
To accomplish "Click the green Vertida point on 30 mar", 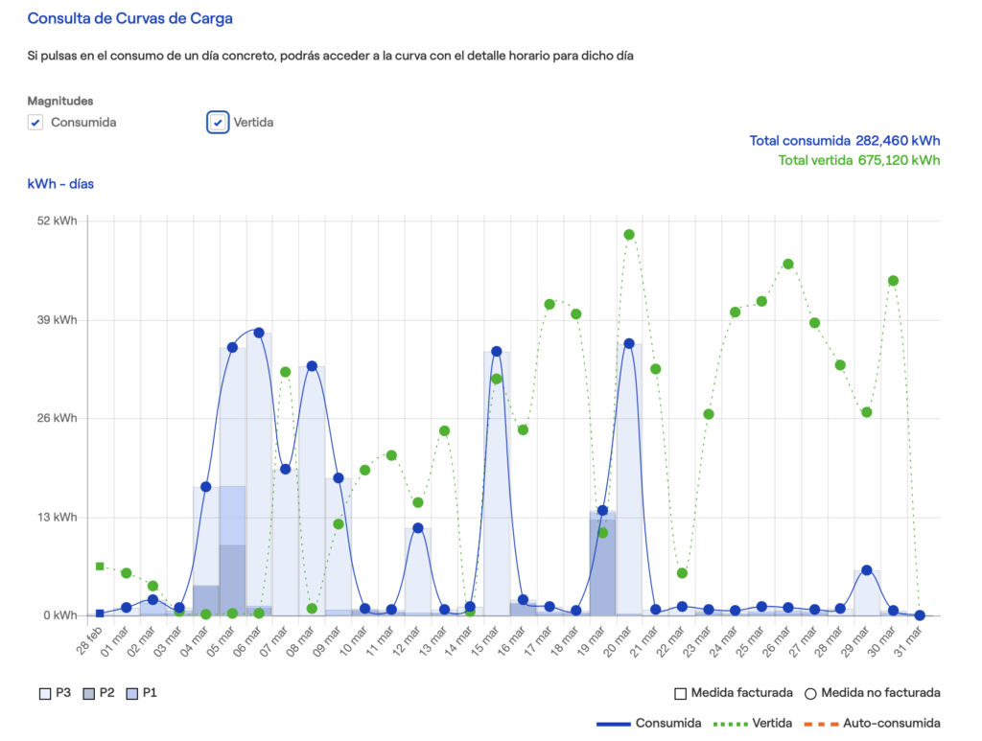I will [x=893, y=281].
